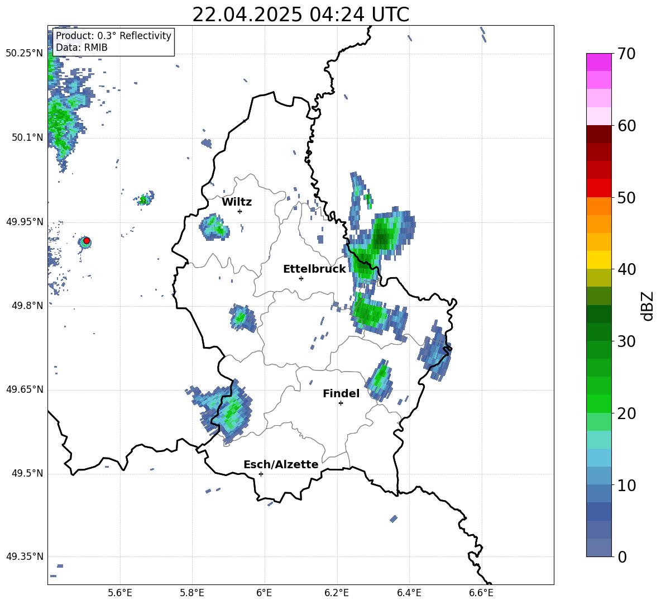Click the orange colorbar swatch below 50
661x604 pixels.
coord(598,206)
